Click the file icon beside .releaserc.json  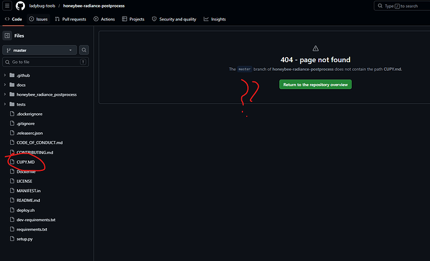click(12, 133)
